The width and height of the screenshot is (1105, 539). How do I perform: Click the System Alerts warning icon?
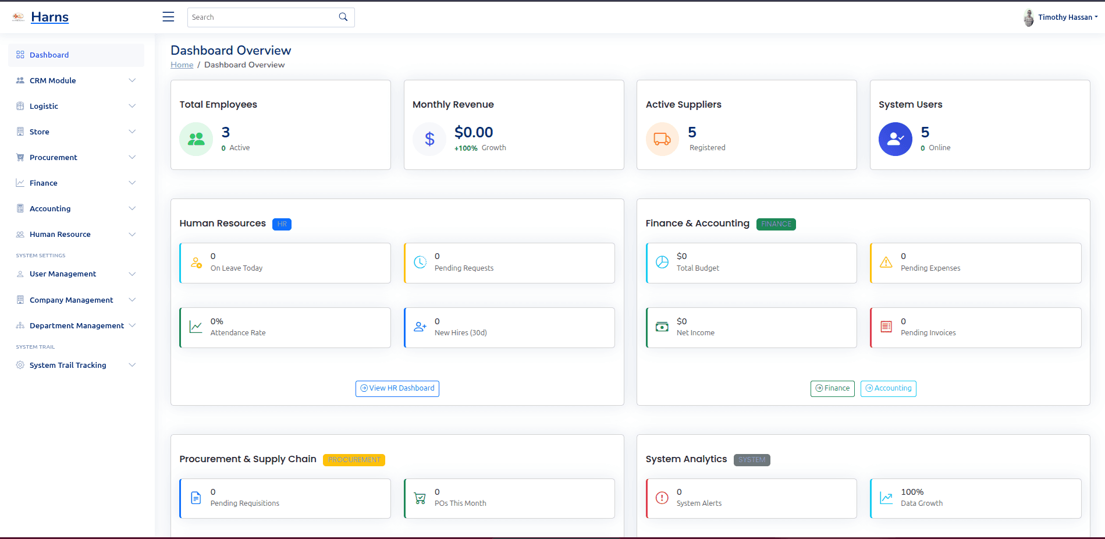click(662, 498)
